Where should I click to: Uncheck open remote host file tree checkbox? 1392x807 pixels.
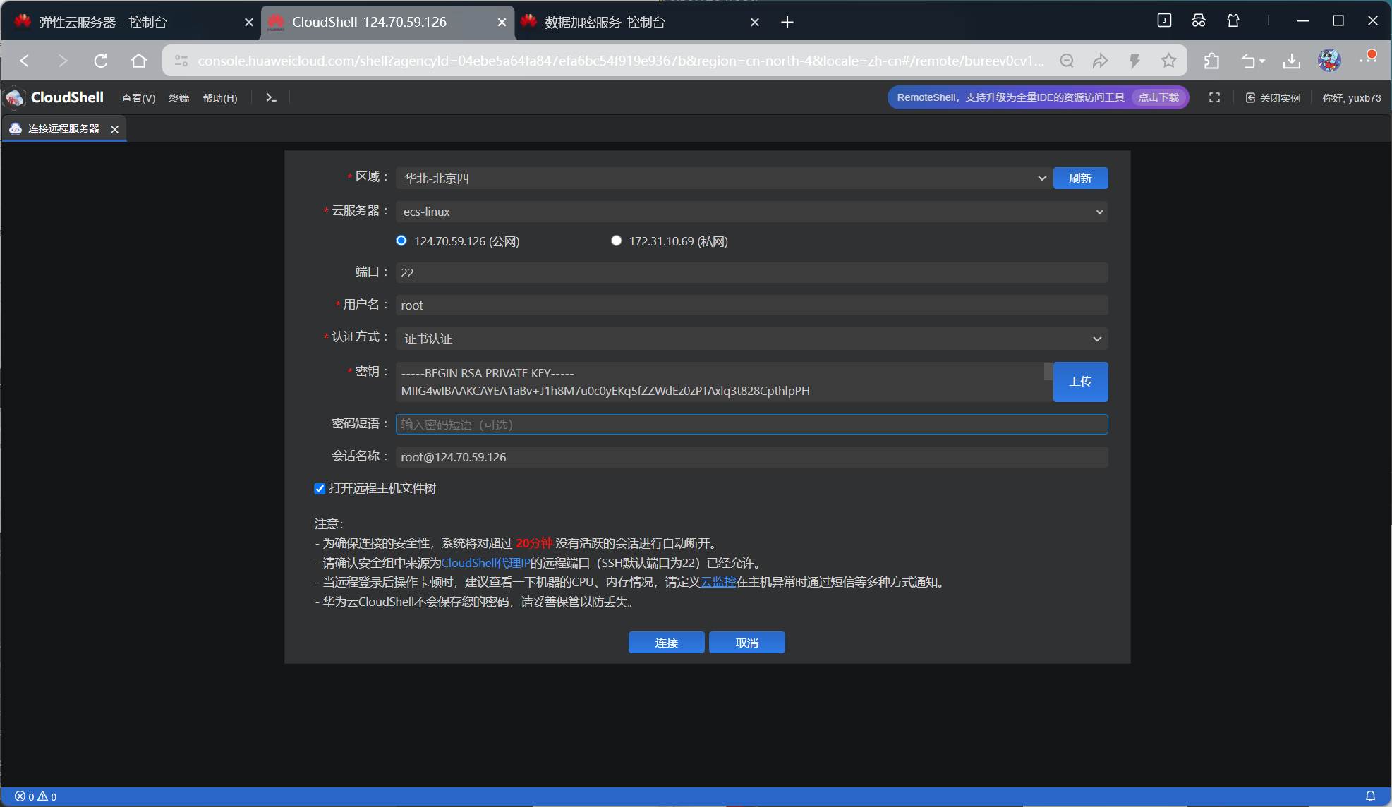tap(320, 489)
